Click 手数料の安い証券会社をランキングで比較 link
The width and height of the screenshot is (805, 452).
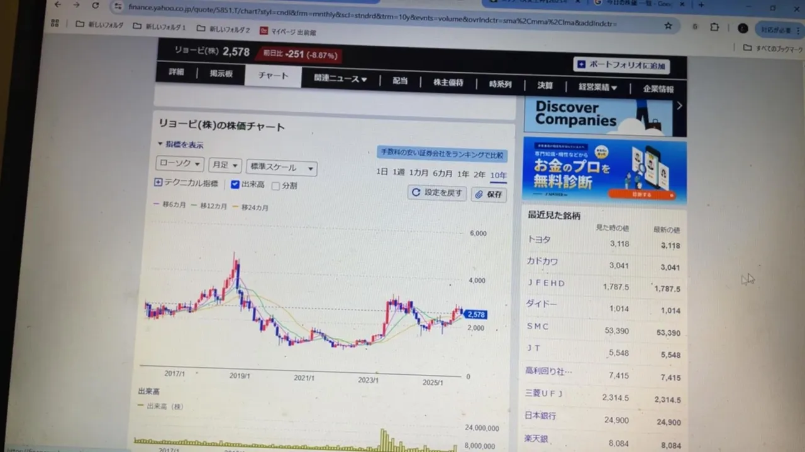(442, 154)
